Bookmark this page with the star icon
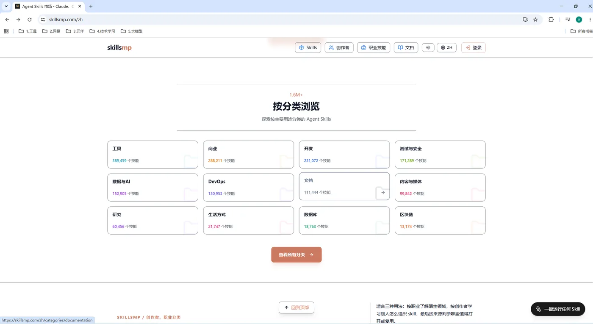 pos(535,19)
